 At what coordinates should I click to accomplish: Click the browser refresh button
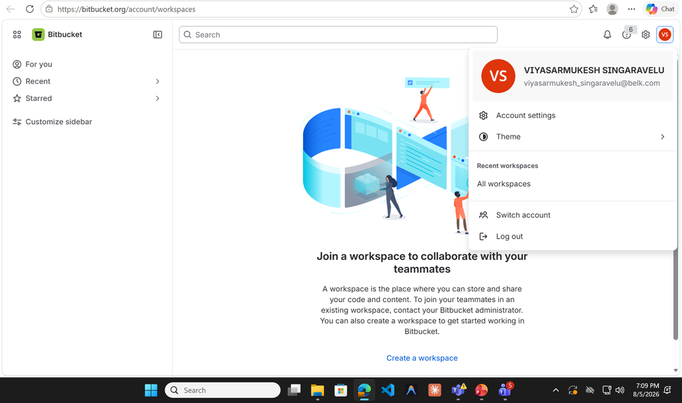(29, 9)
